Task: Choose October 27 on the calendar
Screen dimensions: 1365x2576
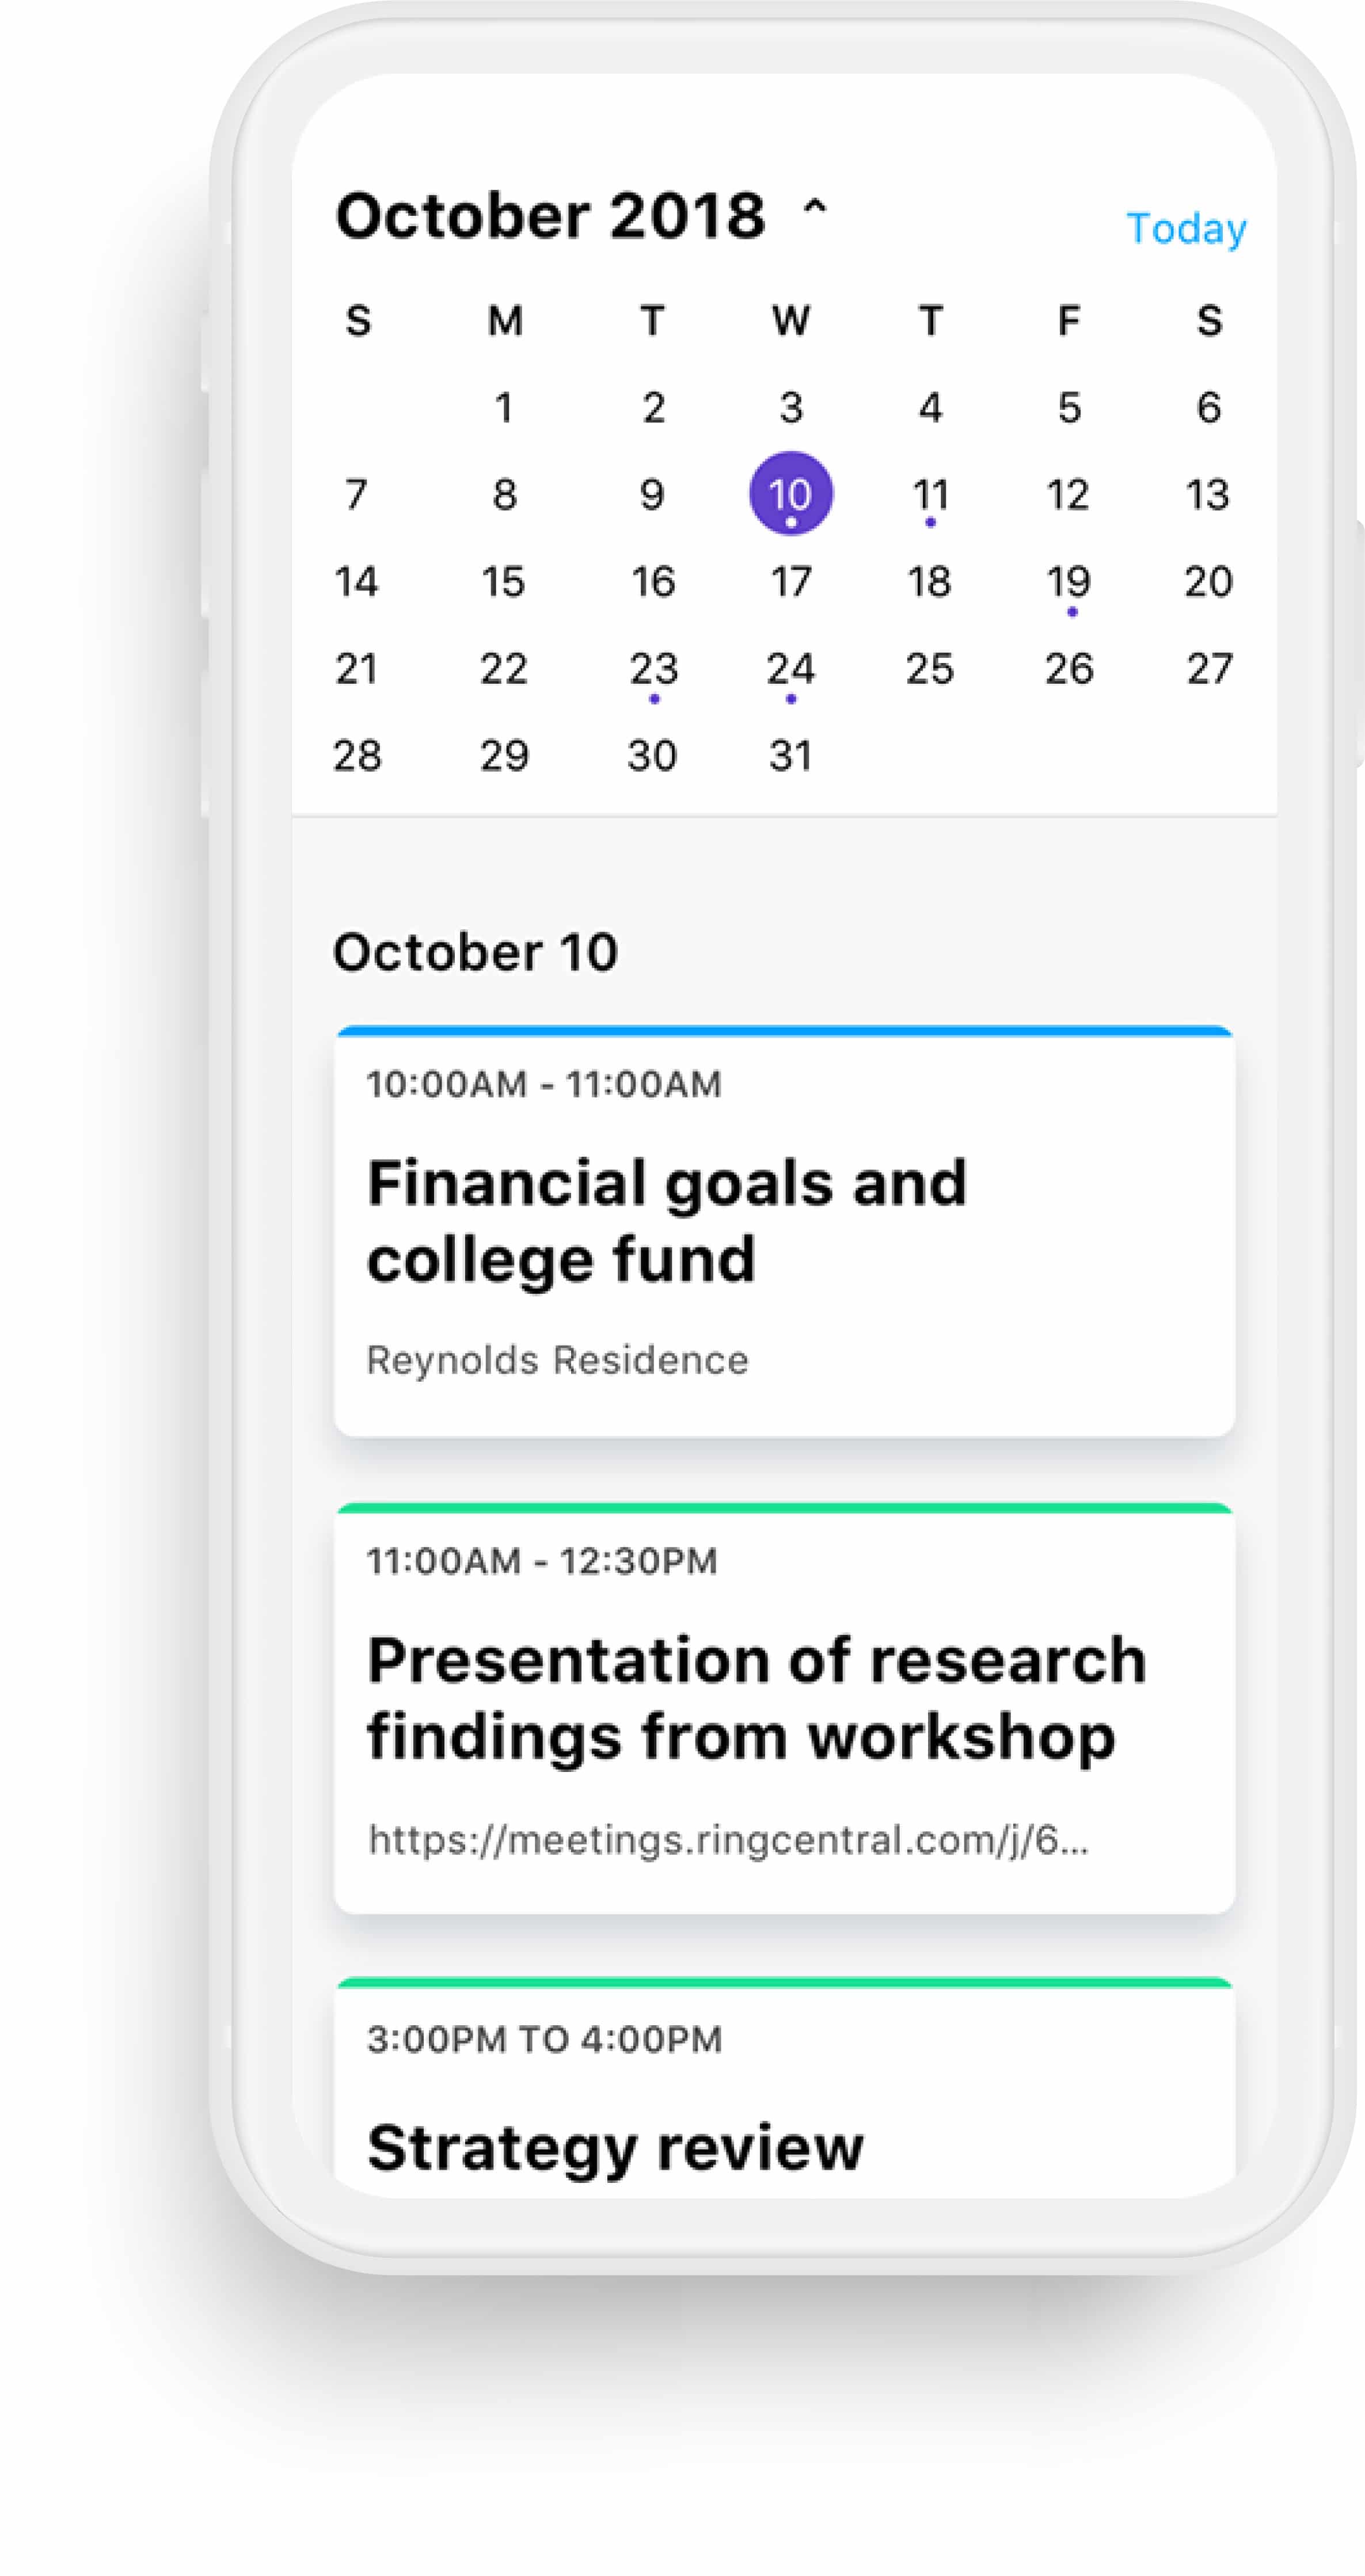Action: (1208, 669)
